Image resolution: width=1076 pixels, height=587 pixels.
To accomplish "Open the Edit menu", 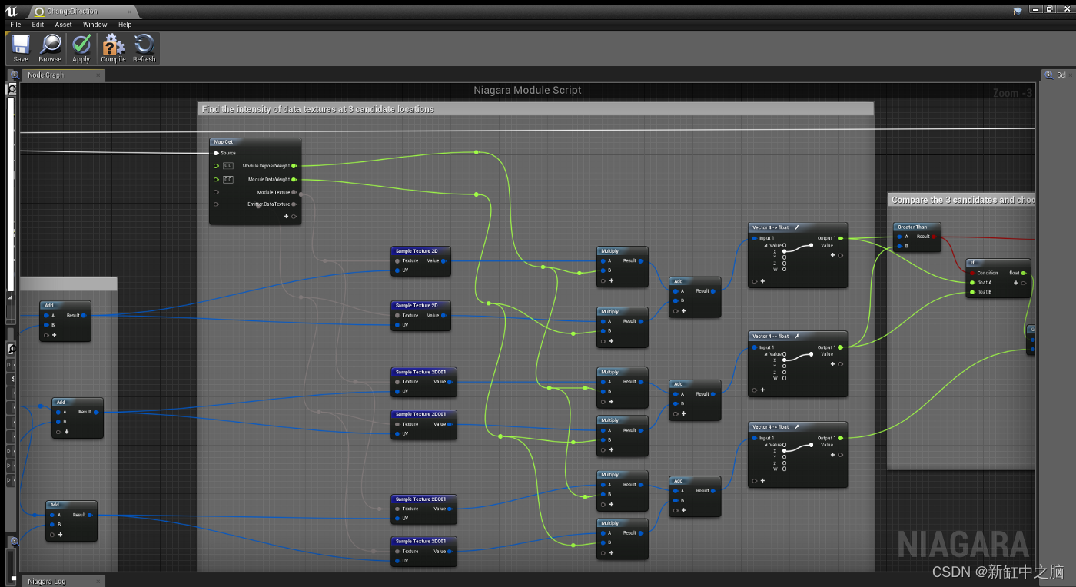I will pos(38,25).
